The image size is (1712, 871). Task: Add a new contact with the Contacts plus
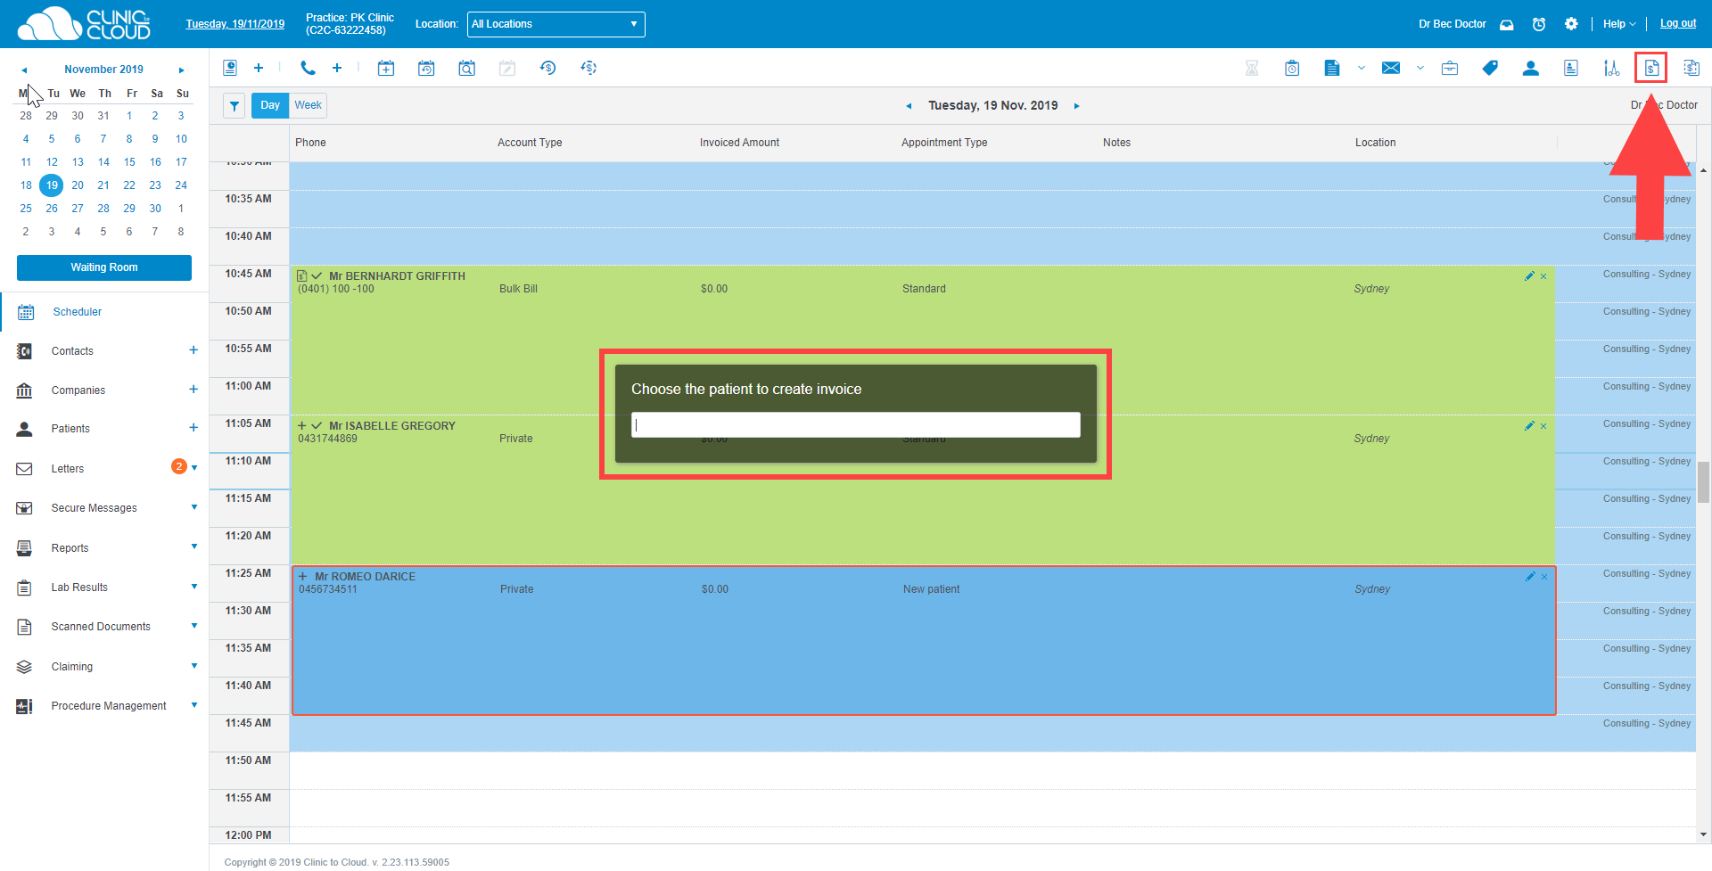pyautogui.click(x=193, y=350)
